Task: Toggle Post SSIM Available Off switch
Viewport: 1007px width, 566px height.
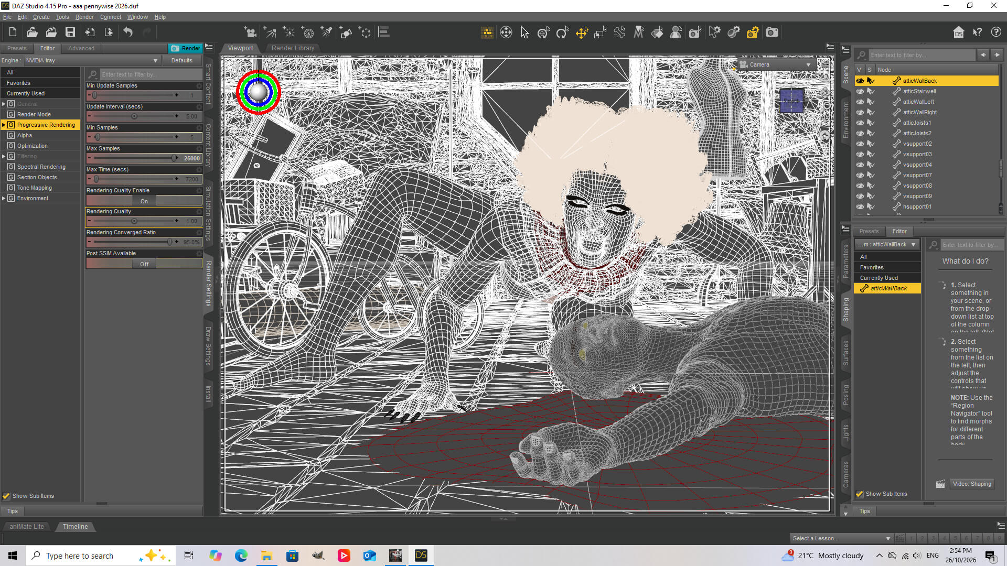Action: click(x=144, y=264)
